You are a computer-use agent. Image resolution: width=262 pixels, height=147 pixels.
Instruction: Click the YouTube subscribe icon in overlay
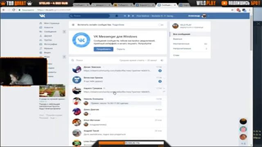(224, 3)
